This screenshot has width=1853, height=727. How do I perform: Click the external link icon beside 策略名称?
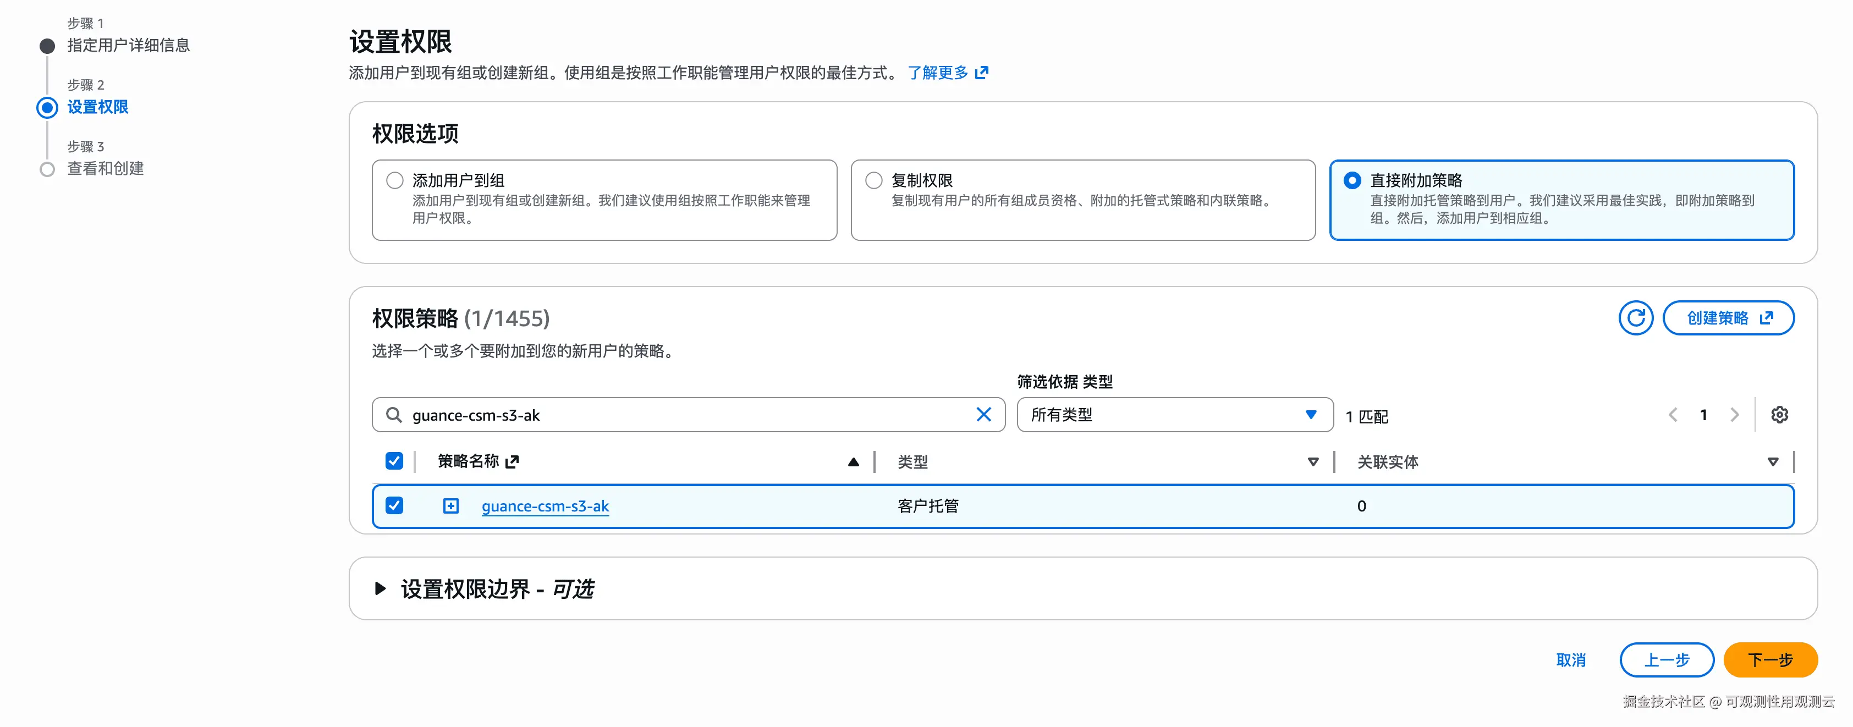[512, 461]
